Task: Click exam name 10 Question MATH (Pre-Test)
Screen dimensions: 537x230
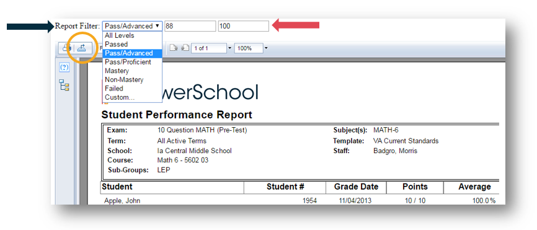Action: [202, 130]
